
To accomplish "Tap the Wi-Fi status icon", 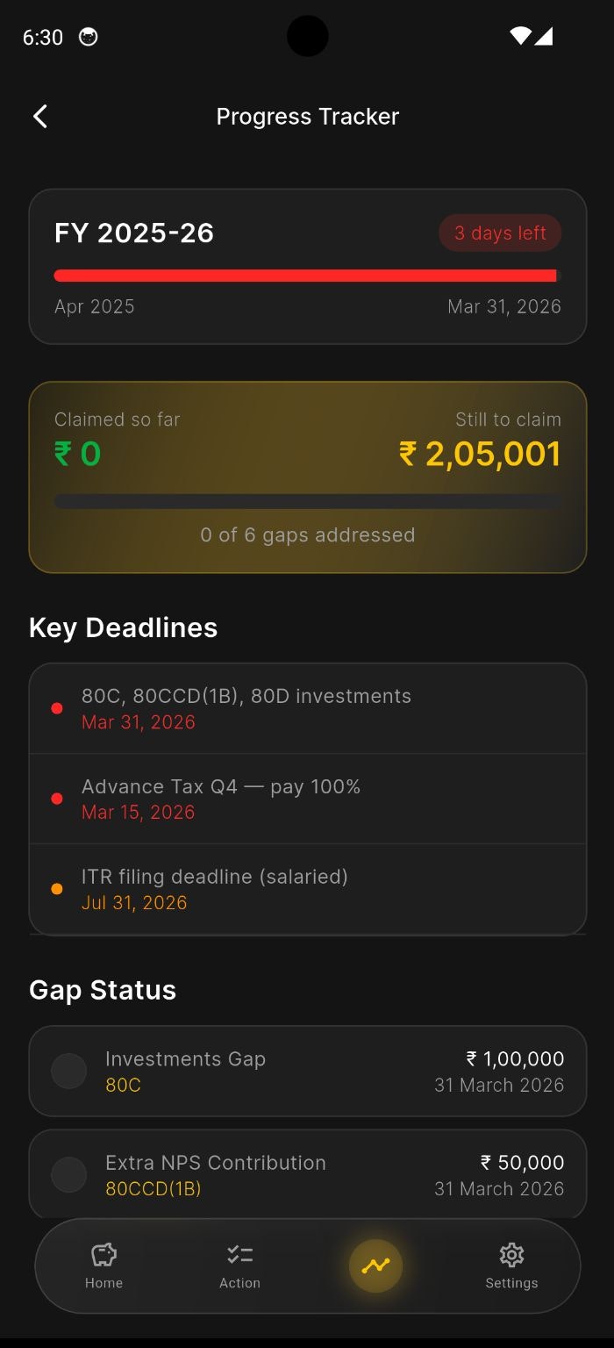I will [520, 36].
